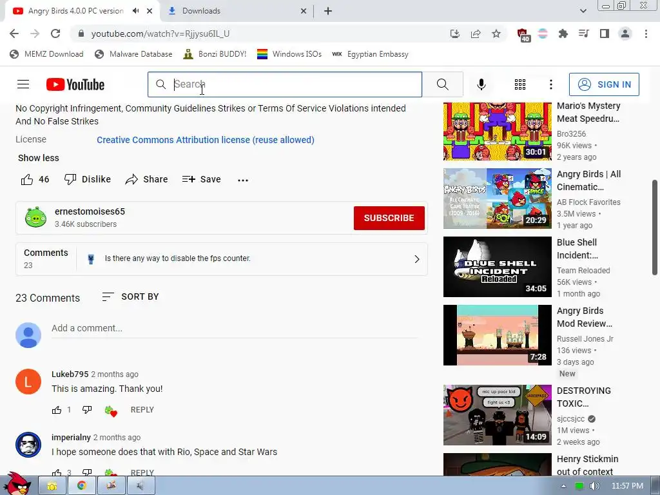Open YouTube settings three-dot menu
Image resolution: width=660 pixels, height=495 pixels.
pos(550,84)
